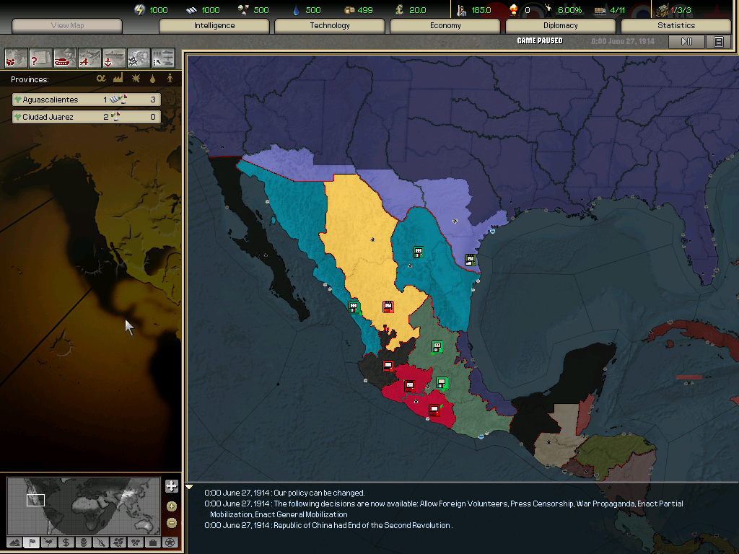Sort provinces by manpower figure icon
Screen dimensions: 739x554
[x=170, y=79]
